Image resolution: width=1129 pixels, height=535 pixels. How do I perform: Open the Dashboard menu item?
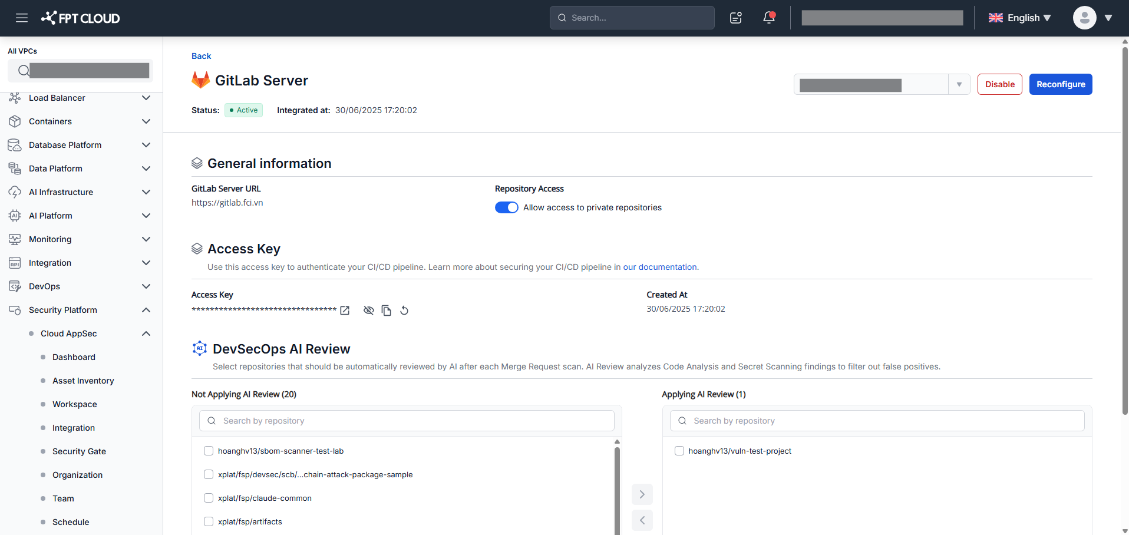(x=74, y=357)
